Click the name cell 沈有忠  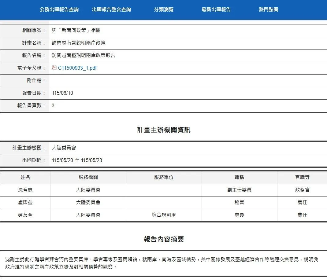pyautogui.click(x=25, y=190)
